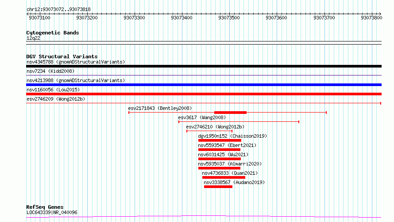Open the esv2746210 (Wong2012b) label
The height and width of the screenshot is (222, 394).
click(x=215, y=127)
